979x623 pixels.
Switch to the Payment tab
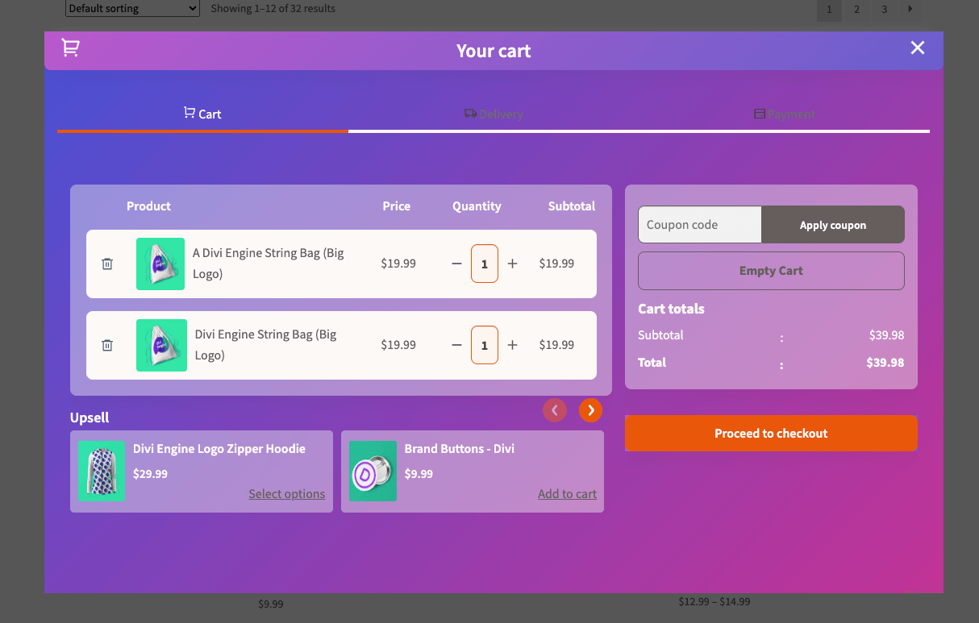(x=785, y=114)
